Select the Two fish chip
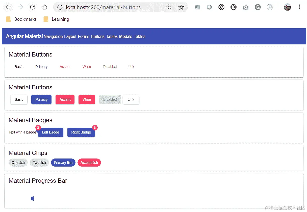This screenshot has height=212, width=307. (x=39, y=163)
